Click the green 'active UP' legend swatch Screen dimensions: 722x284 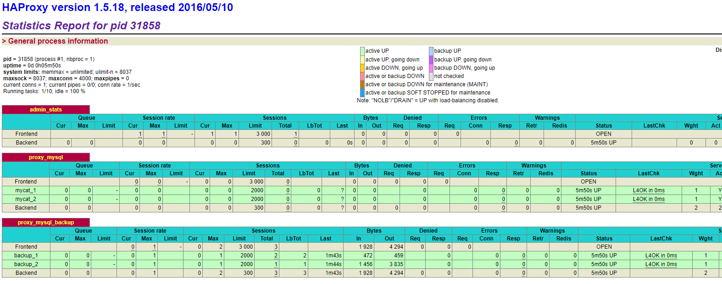pos(362,51)
